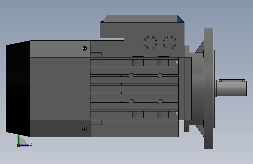This screenshot has height=164, width=253.
Task: Select the large mounting flange disc
Action: coord(208,89)
